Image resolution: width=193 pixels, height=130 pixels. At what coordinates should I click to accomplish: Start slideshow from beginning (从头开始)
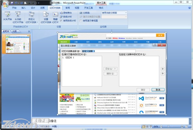pos(7,16)
